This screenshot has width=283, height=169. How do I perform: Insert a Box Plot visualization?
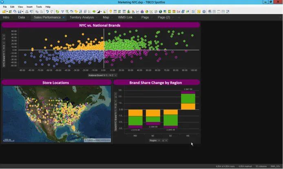pos(188,11)
